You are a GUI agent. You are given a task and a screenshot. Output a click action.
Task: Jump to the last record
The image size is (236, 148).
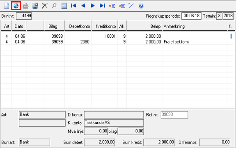102,6
